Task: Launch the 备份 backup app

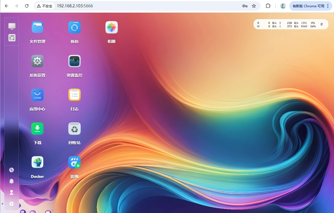Action: coord(75,28)
